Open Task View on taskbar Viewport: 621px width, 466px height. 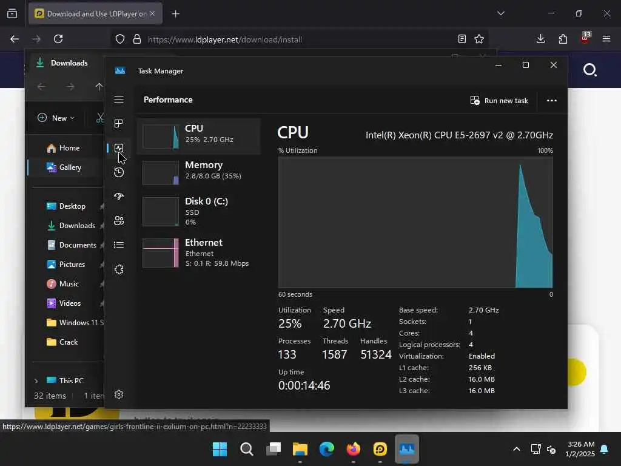(x=274, y=449)
